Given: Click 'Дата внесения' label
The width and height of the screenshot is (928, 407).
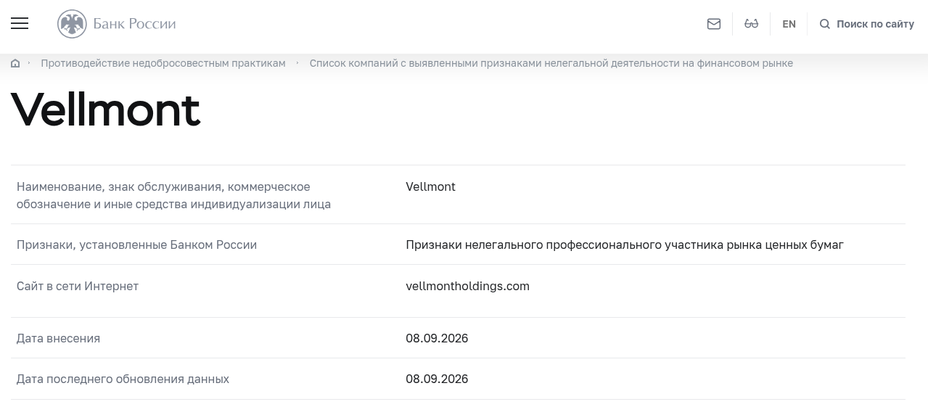Looking at the screenshot, I should [x=59, y=338].
